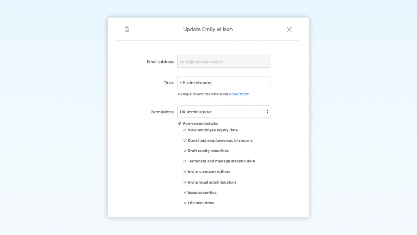The height and width of the screenshot is (235, 417).
Task: Click the trash delete icon
Action: coord(127,29)
